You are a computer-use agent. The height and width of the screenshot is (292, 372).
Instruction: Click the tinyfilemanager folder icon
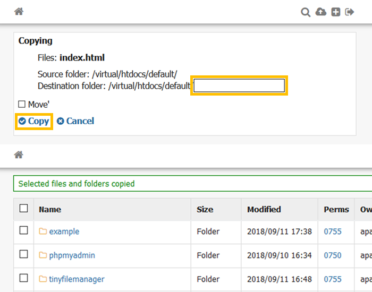43,279
